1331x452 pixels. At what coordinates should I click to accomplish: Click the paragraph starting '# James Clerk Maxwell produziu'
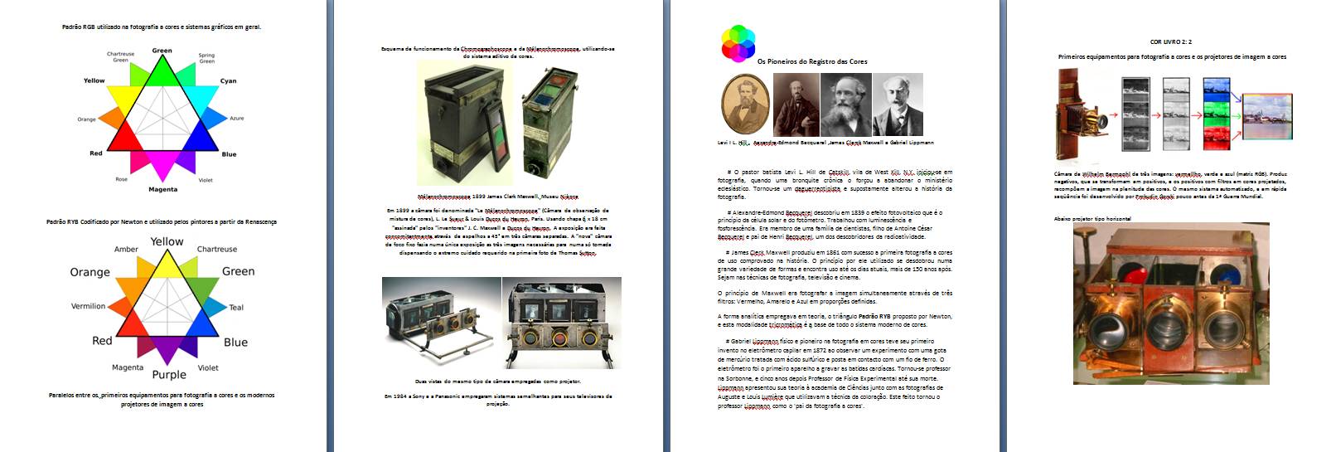[x=835, y=265]
